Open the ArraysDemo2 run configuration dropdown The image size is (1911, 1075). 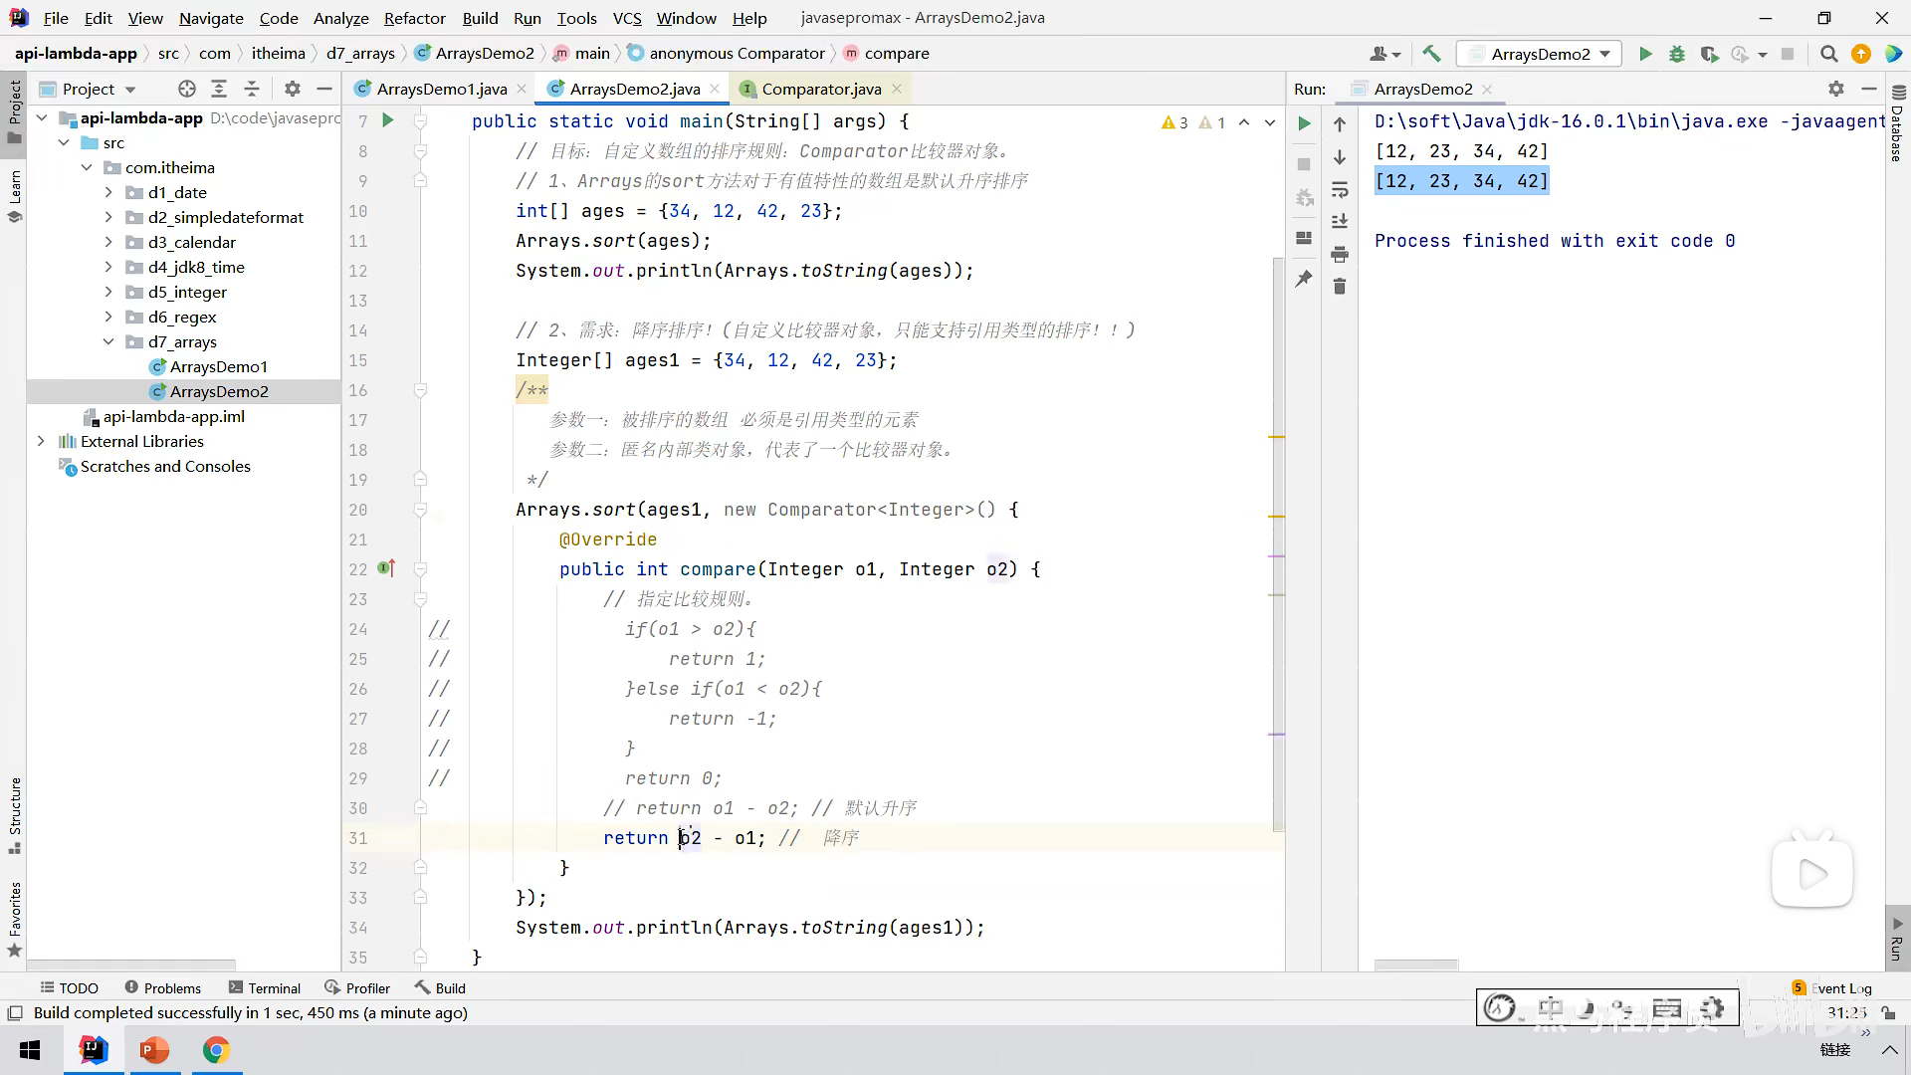[1539, 54]
